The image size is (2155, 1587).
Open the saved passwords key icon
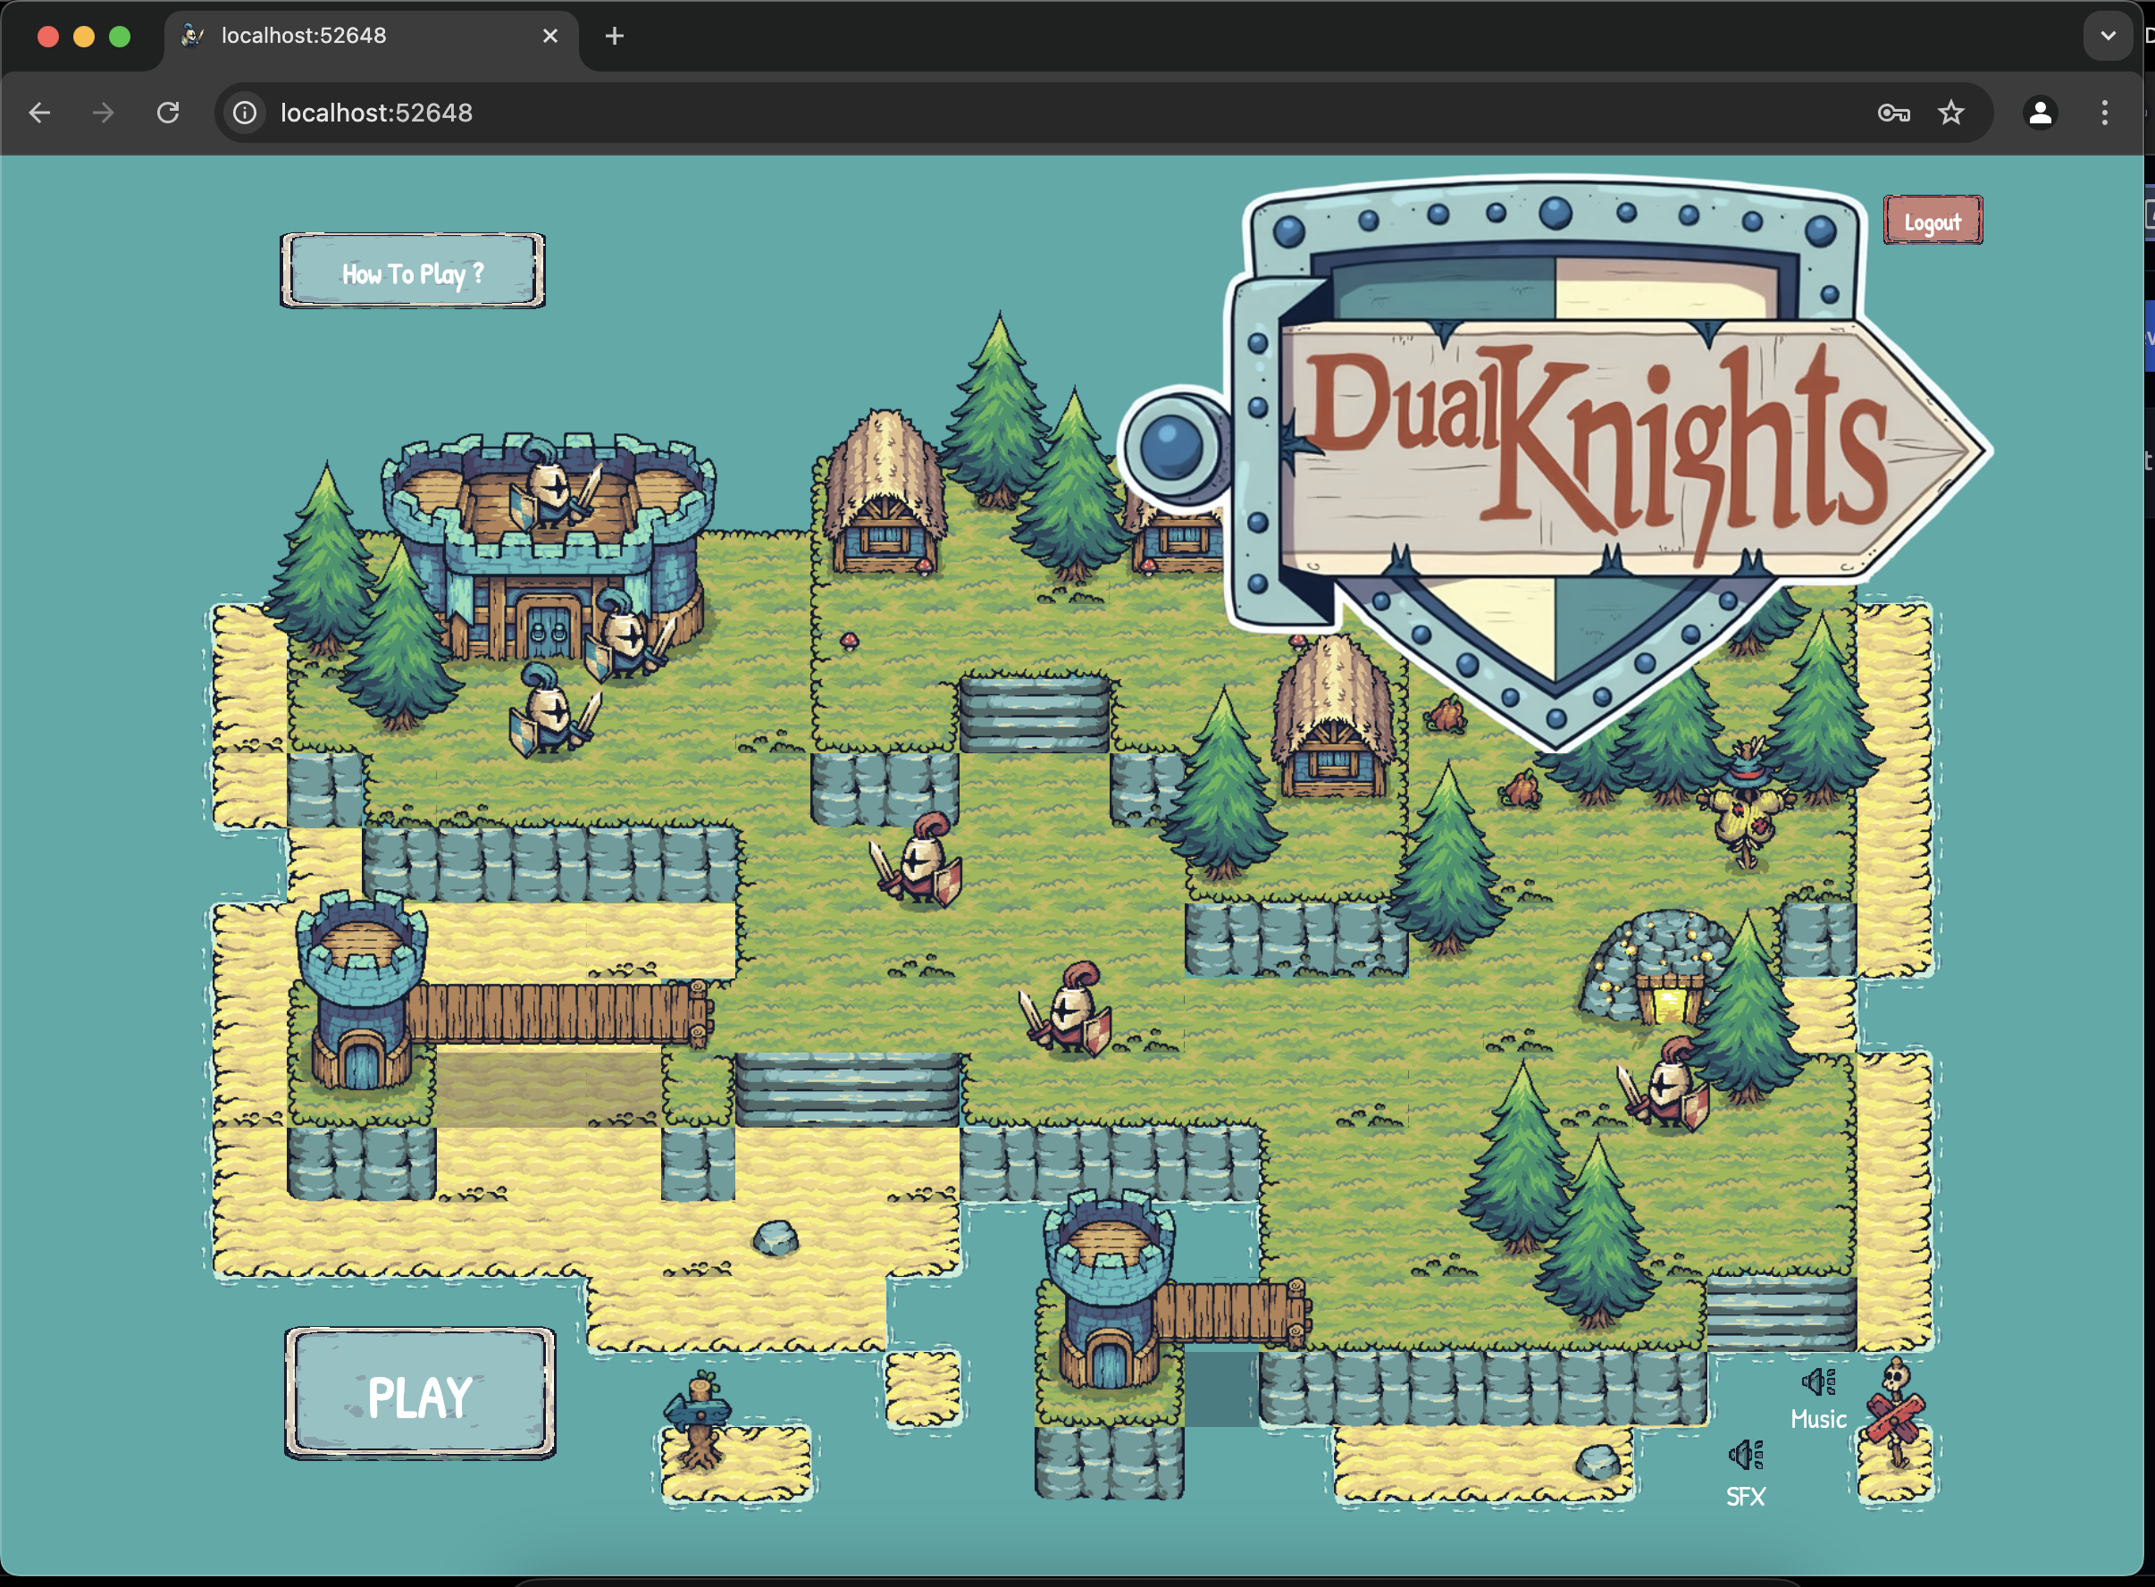1893,113
